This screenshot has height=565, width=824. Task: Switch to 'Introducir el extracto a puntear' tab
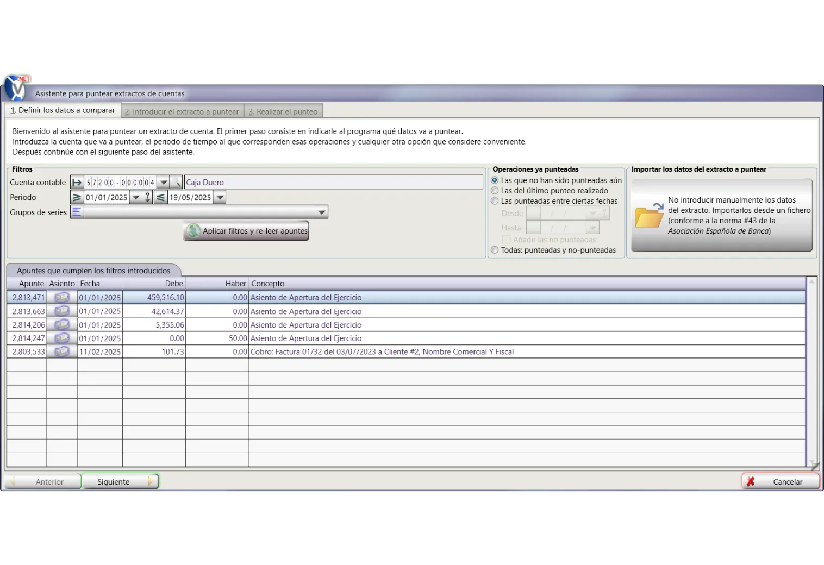pyautogui.click(x=182, y=111)
